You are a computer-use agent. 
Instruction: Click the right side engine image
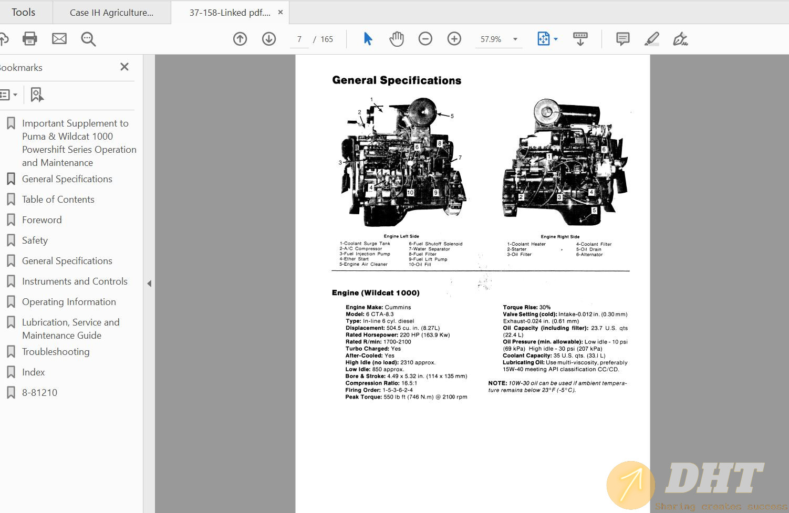[x=565, y=162]
